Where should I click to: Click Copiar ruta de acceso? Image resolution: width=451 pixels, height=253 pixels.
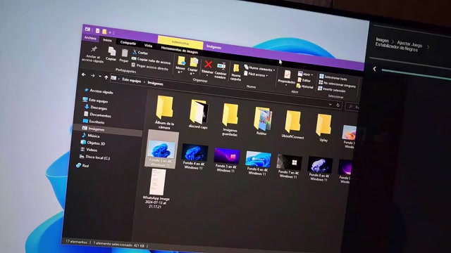pos(151,60)
